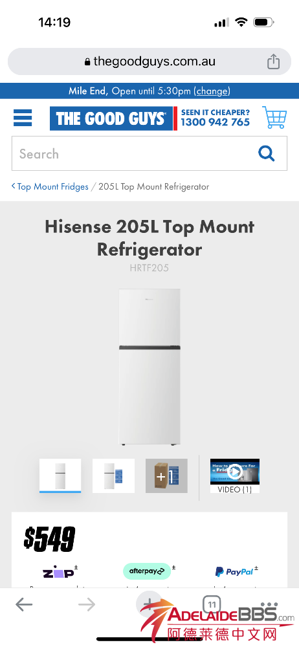Tap the Zip payment logo

click(59, 573)
